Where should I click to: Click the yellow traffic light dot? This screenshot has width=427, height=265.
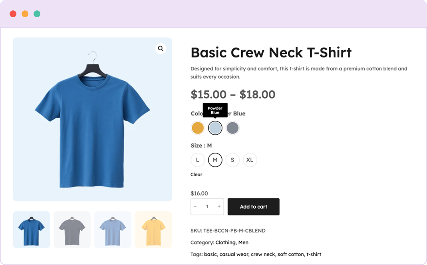pyautogui.click(x=25, y=13)
